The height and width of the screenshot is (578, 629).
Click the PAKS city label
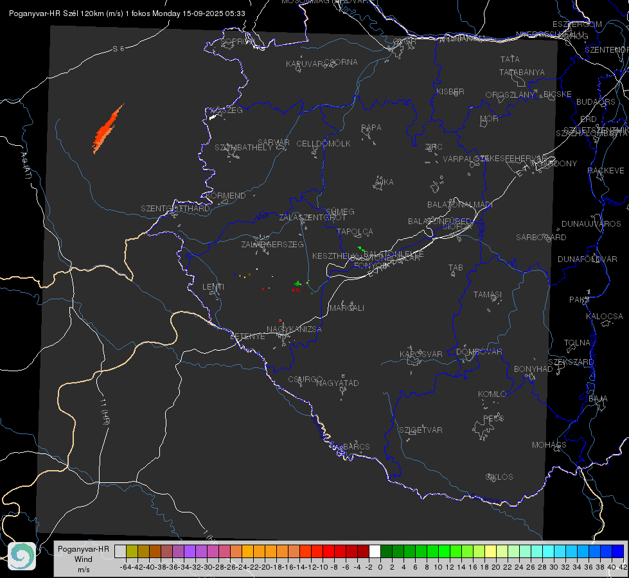580,300
